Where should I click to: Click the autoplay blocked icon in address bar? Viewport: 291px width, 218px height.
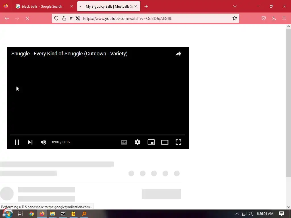tap(78, 18)
